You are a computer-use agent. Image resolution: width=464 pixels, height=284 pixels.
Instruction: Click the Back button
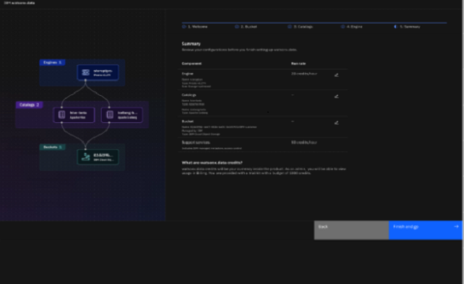351,230
